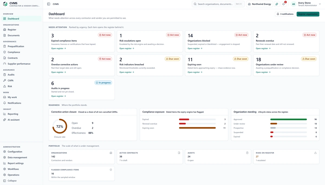Click the Approved organization standing bar

coord(289,119)
